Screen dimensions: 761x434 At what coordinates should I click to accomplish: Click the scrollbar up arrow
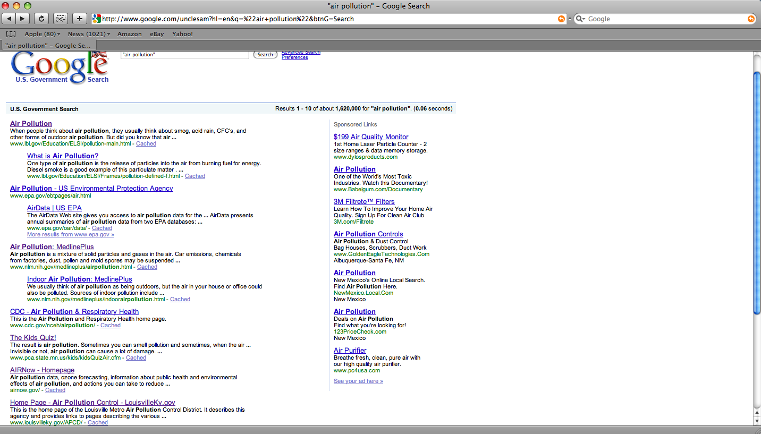point(757,412)
